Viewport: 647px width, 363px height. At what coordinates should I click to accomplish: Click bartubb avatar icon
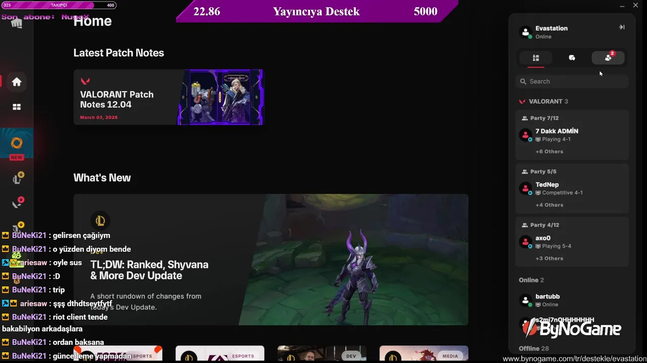pyautogui.click(x=525, y=300)
